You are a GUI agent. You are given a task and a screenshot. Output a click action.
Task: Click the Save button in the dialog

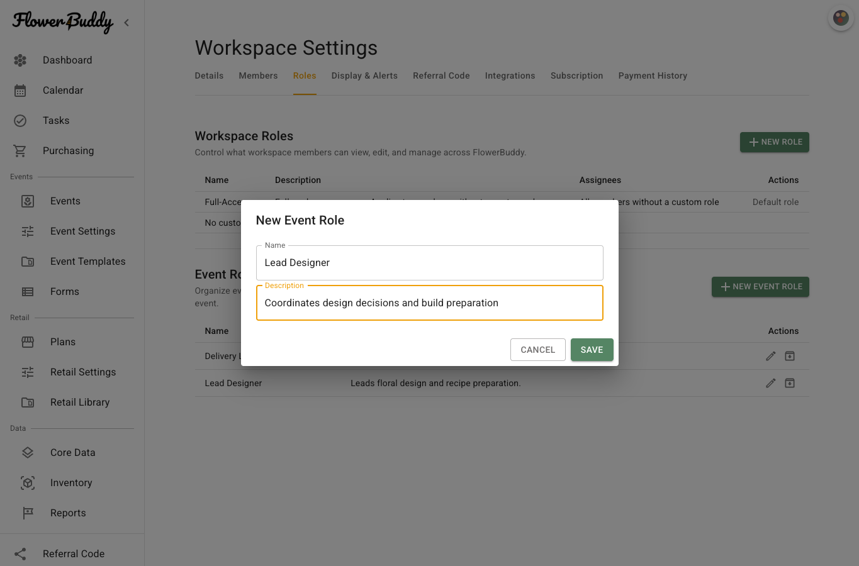point(592,350)
